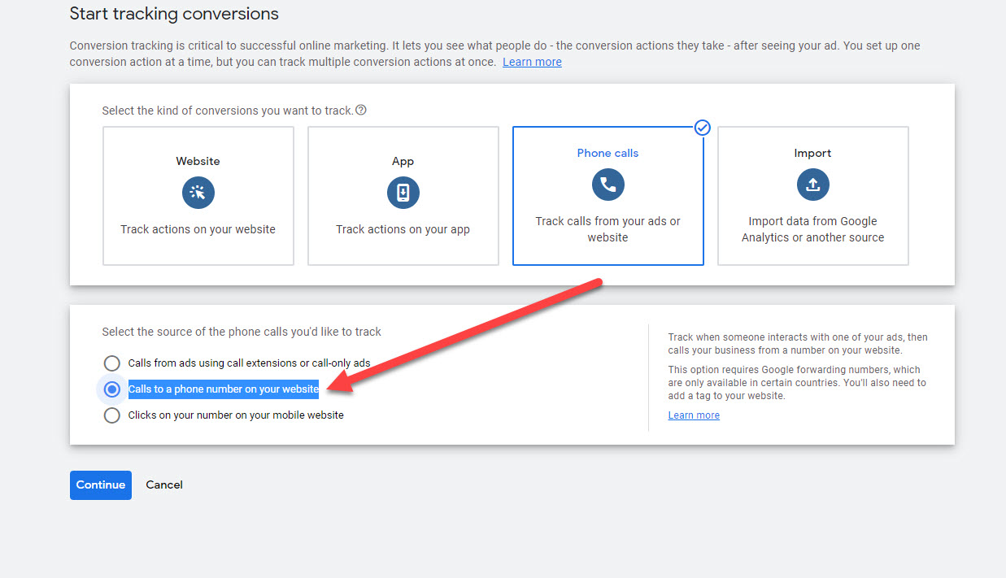Open Learn more link under forwarding numbers note

[694, 415]
